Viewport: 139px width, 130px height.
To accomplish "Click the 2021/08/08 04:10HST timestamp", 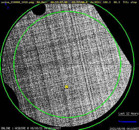I will 124,129.
